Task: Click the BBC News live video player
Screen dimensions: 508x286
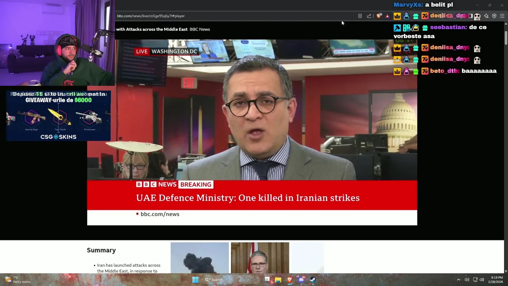Action: point(252,132)
